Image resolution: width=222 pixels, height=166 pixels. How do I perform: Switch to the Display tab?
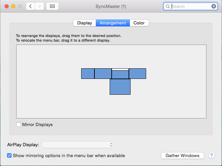click(84, 23)
